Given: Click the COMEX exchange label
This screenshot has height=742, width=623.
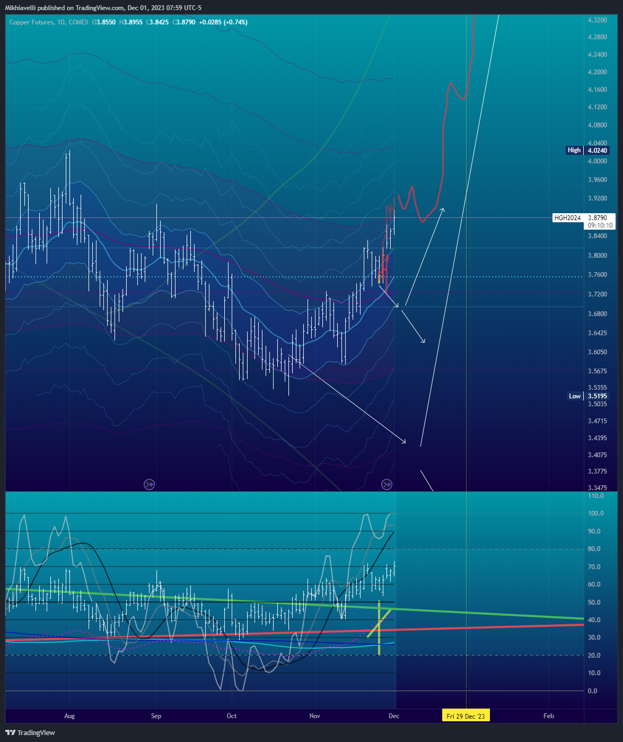Looking at the screenshot, I should 77,22.
